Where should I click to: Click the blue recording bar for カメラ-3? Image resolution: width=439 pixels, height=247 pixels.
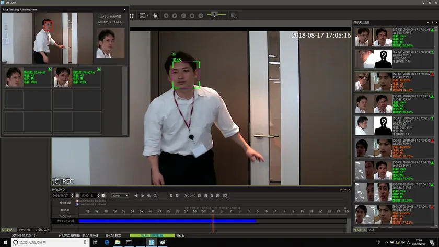[x=167, y=221]
